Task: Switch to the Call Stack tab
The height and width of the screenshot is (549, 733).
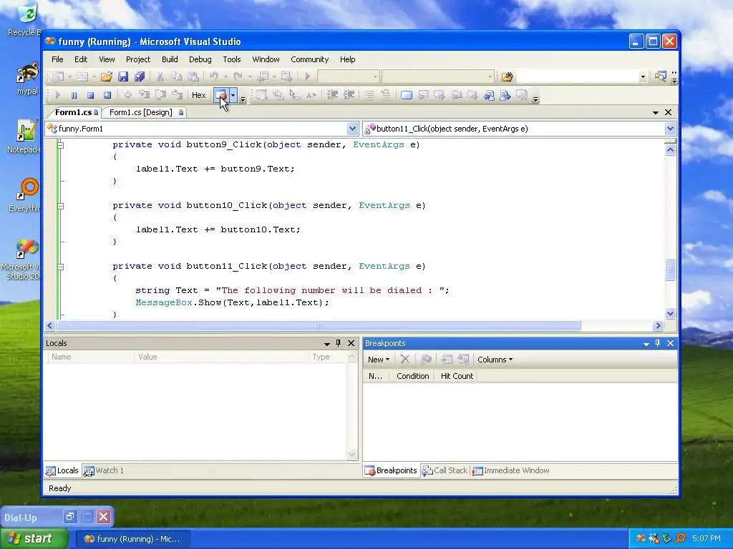Action: pyautogui.click(x=445, y=470)
